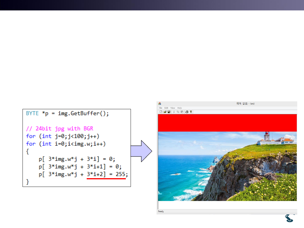Viewport: 304px width, 228px height.
Task: Click the red-underlined '3*i+2] = 255' code
Action: (107, 175)
